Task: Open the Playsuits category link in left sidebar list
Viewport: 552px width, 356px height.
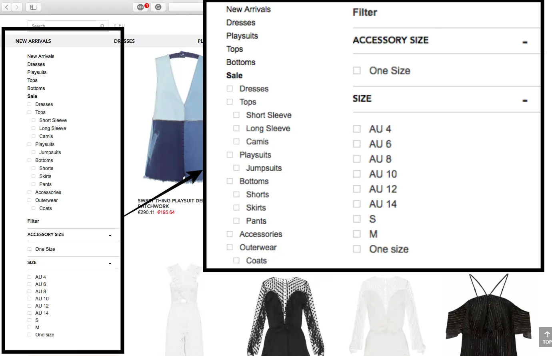Action: click(37, 72)
